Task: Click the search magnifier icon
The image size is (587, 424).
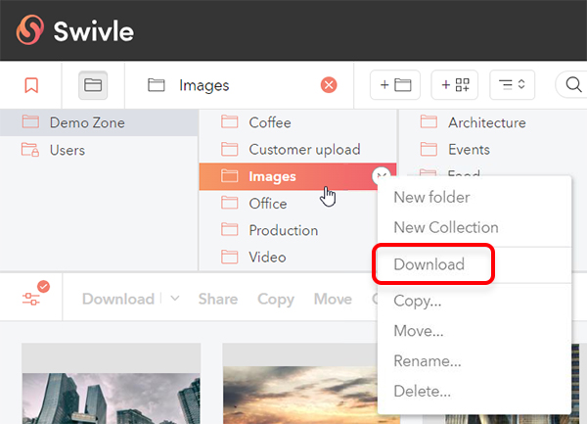Action: [573, 85]
